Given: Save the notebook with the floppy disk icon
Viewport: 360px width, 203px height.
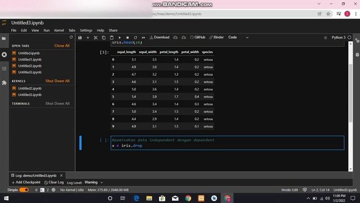Looking at the screenshot, I should click(x=80, y=38).
